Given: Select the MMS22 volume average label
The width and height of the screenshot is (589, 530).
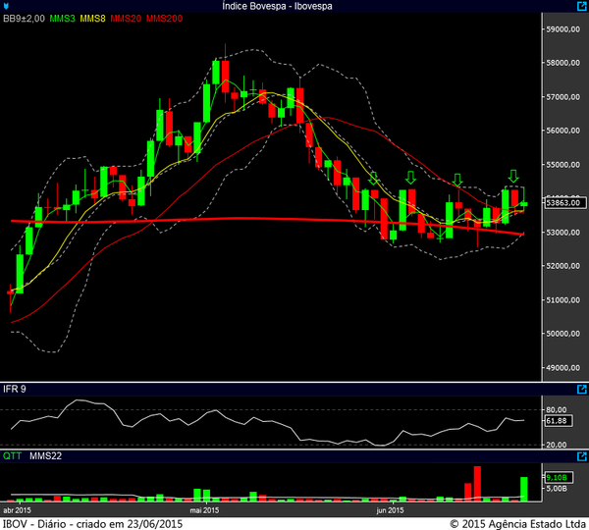Looking at the screenshot, I should (45, 455).
